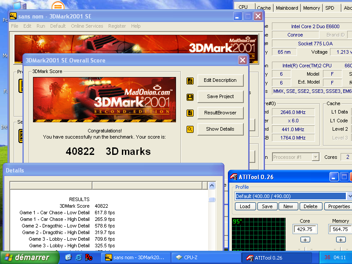352x264 pixels.
Task: Click the 3DMark2001 score banner image
Action: (x=104, y=100)
